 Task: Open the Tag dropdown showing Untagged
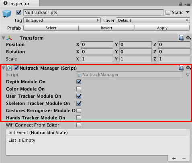62,20
